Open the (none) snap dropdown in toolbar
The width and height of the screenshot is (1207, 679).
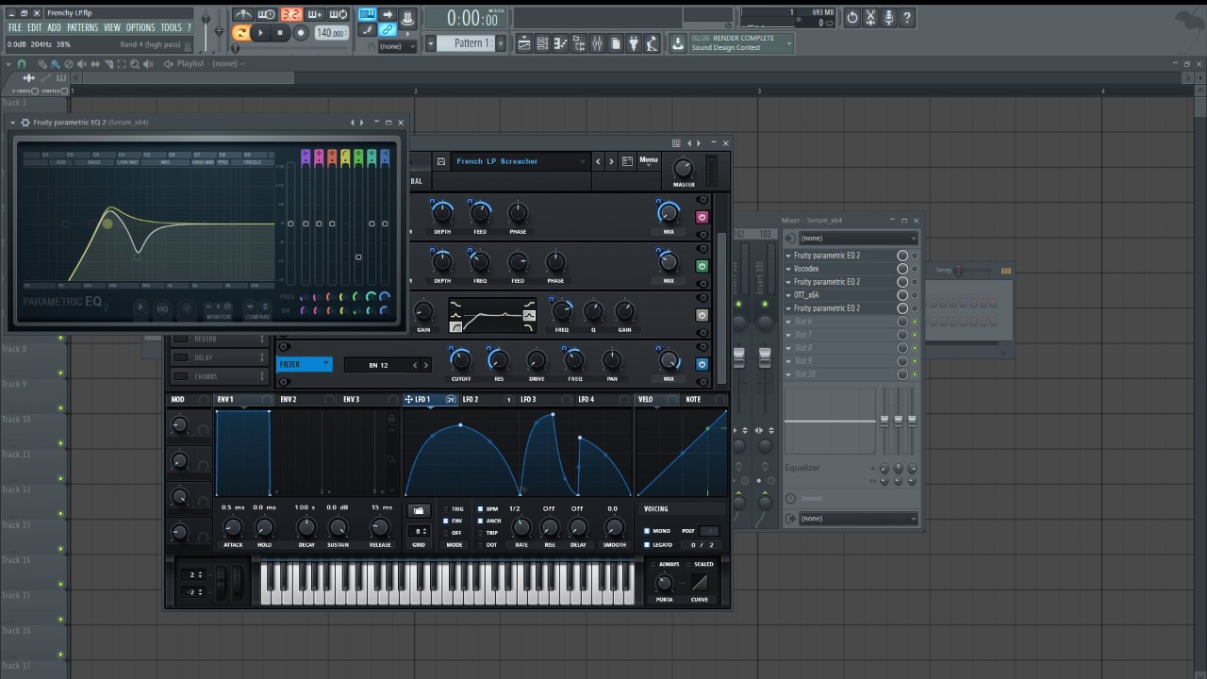(x=397, y=46)
